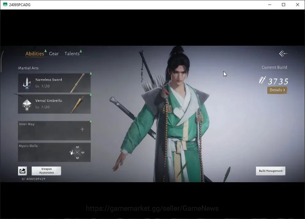Click the build score 3735
This screenshot has width=305, height=219.
point(278,82)
